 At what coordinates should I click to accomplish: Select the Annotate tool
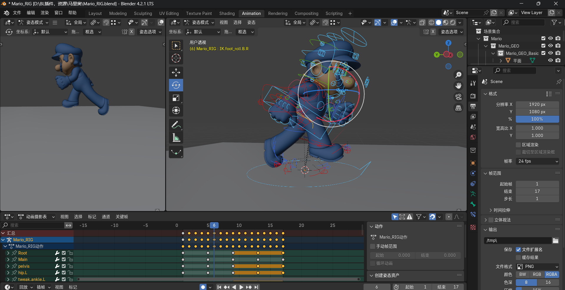tap(176, 125)
